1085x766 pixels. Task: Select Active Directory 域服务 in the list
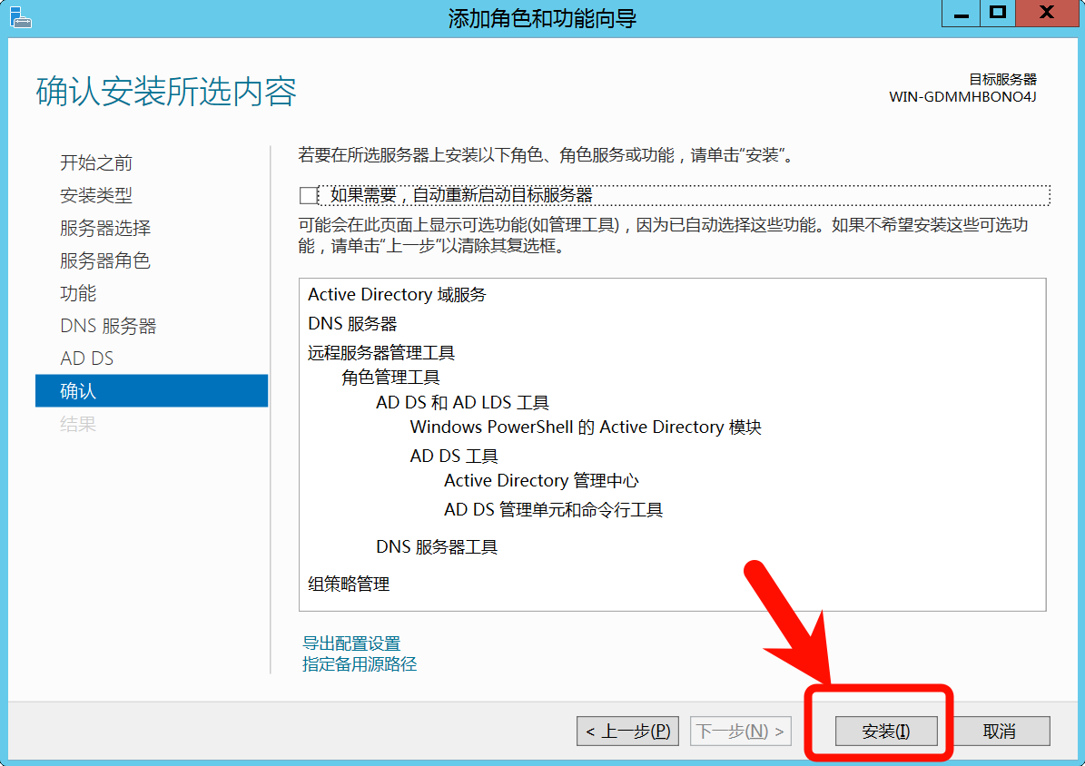[x=397, y=295]
